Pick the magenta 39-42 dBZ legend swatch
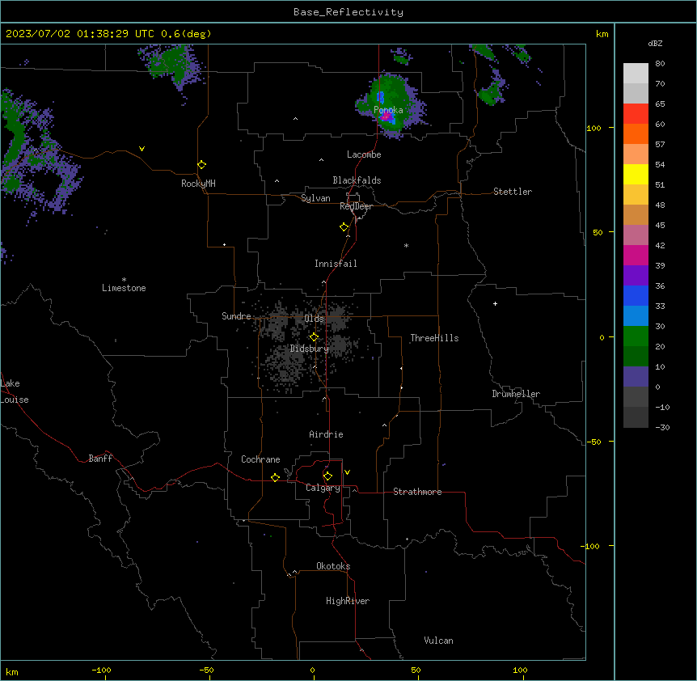This screenshot has width=697, height=681. pyautogui.click(x=636, y=255)
